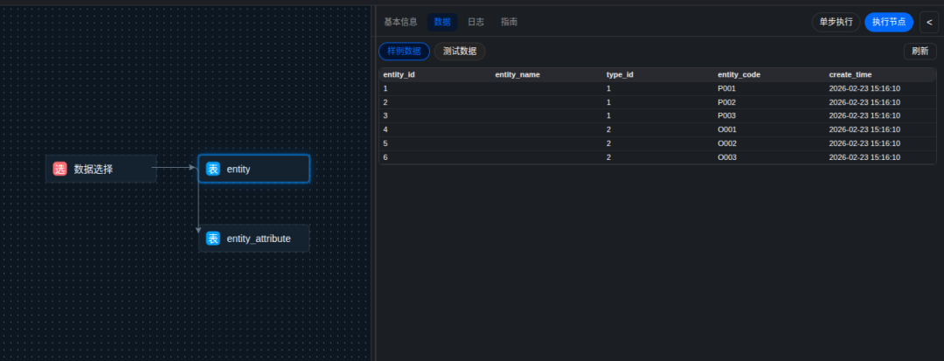Select the P003 entity_code cell
944x361 pixels.
pyautogui.click(x=726, y=115)
